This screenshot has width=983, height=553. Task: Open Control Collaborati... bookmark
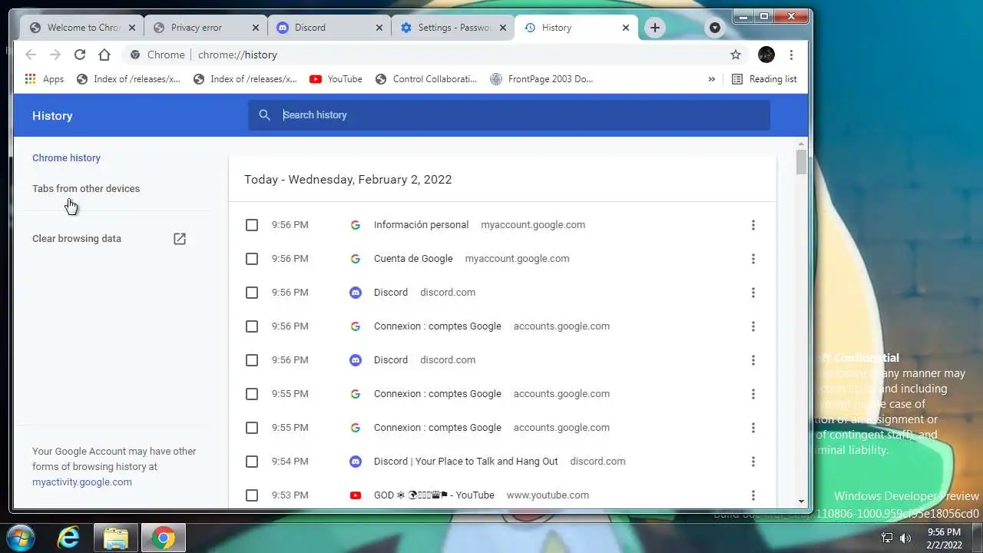425,78
